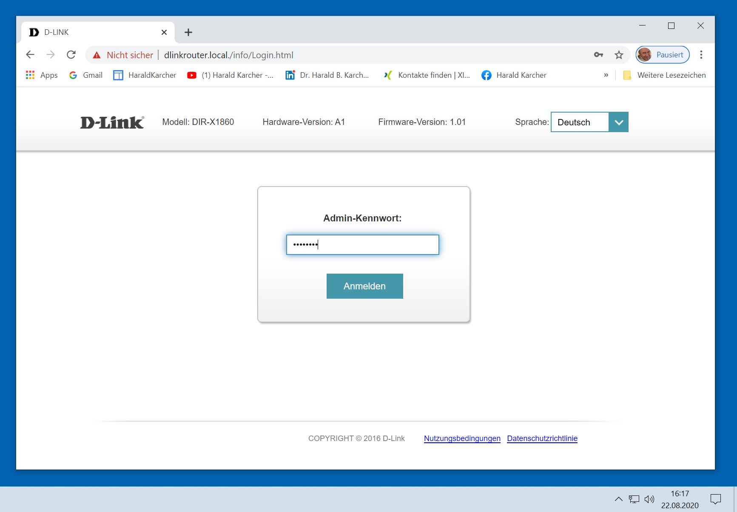
Task: Open the network status tray icon
Action: coord(634,499)
